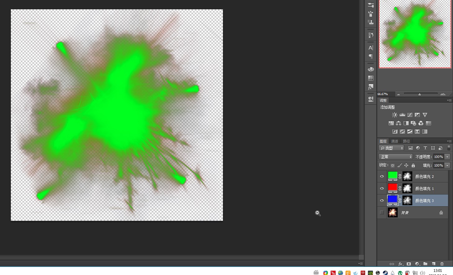Viewport: 453px width, 275px height.
Task: Open the History panel icon
Action: [371, 35]
